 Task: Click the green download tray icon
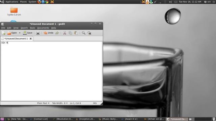[x=151, y=2]
